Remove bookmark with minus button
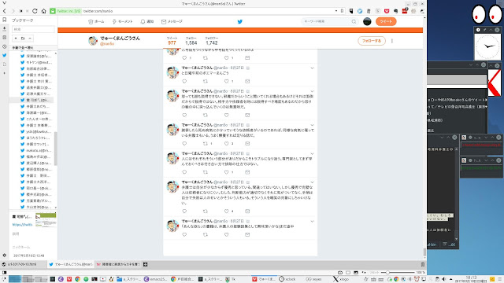The width and height of the screenshot is (504, 283). click(x=30, y=39)
